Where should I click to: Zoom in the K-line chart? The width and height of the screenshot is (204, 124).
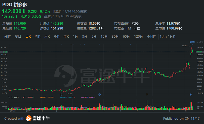coord(202,42)
